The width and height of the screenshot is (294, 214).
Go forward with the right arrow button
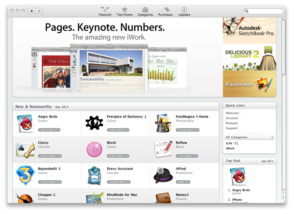click(x=39, y=11)
